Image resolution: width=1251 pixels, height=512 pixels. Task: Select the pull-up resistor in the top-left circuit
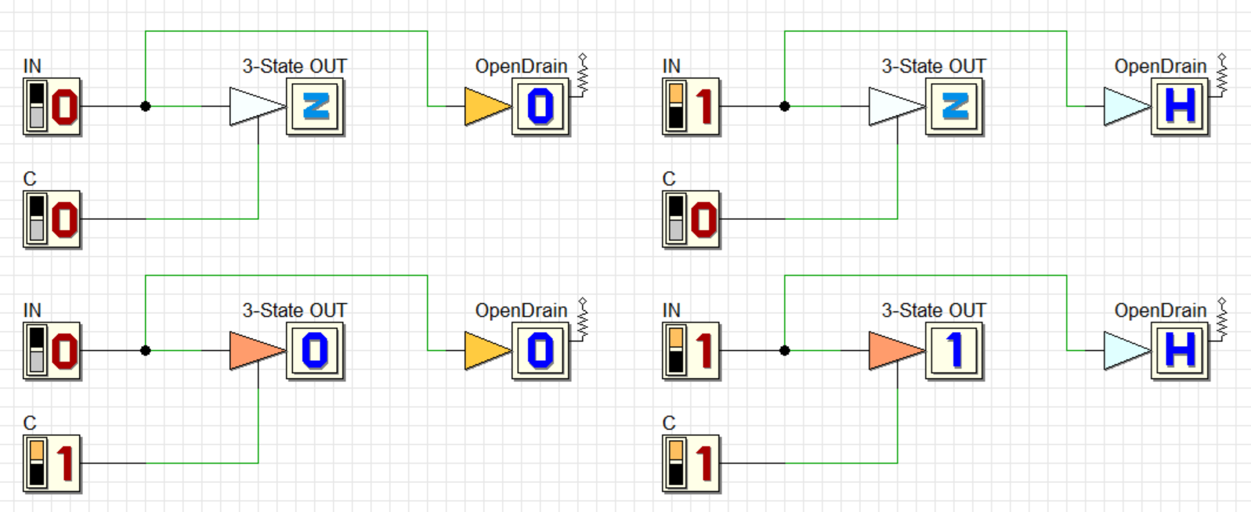pos(583,74)
